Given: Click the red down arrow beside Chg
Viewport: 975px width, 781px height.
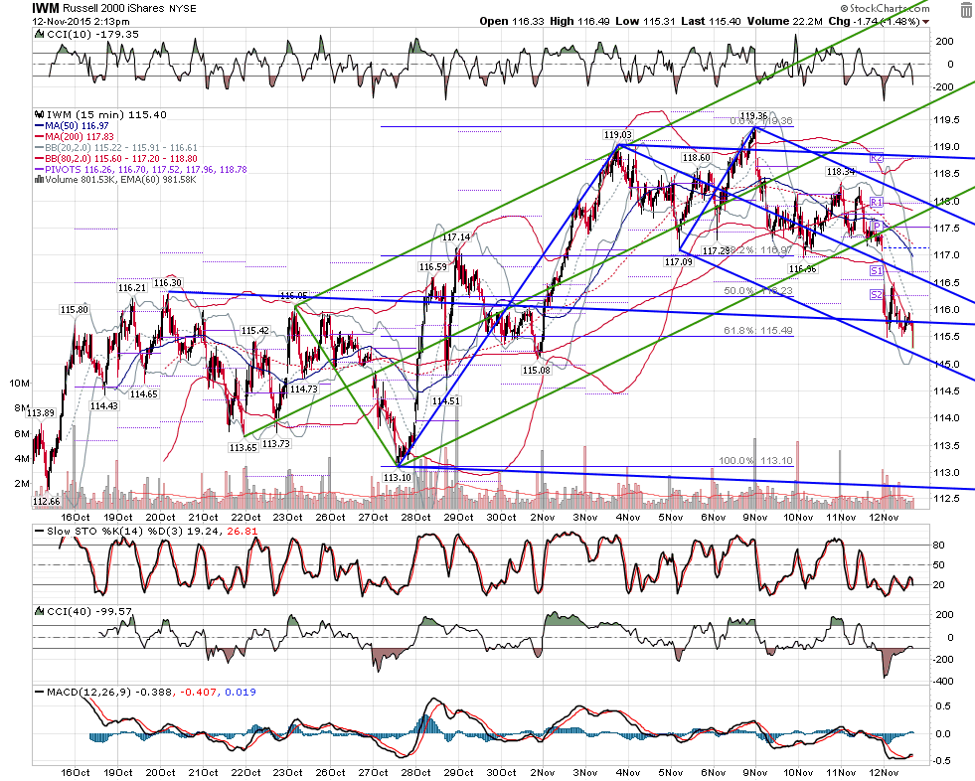Looking at the screenshot, I should click(x=926, y=22).
